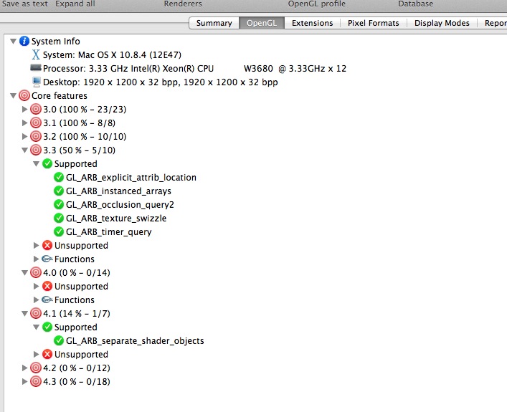Click the blue System Info icon

tap(24, 41)
